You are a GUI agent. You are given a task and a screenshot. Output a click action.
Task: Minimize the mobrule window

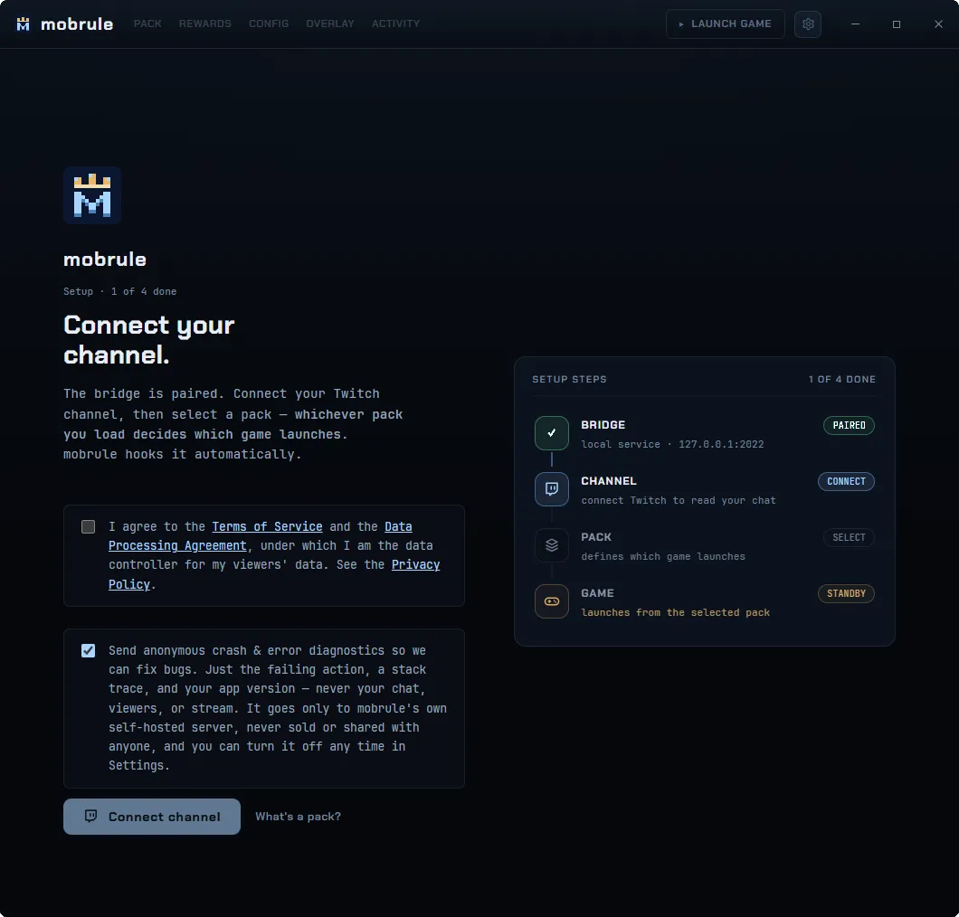856,24
